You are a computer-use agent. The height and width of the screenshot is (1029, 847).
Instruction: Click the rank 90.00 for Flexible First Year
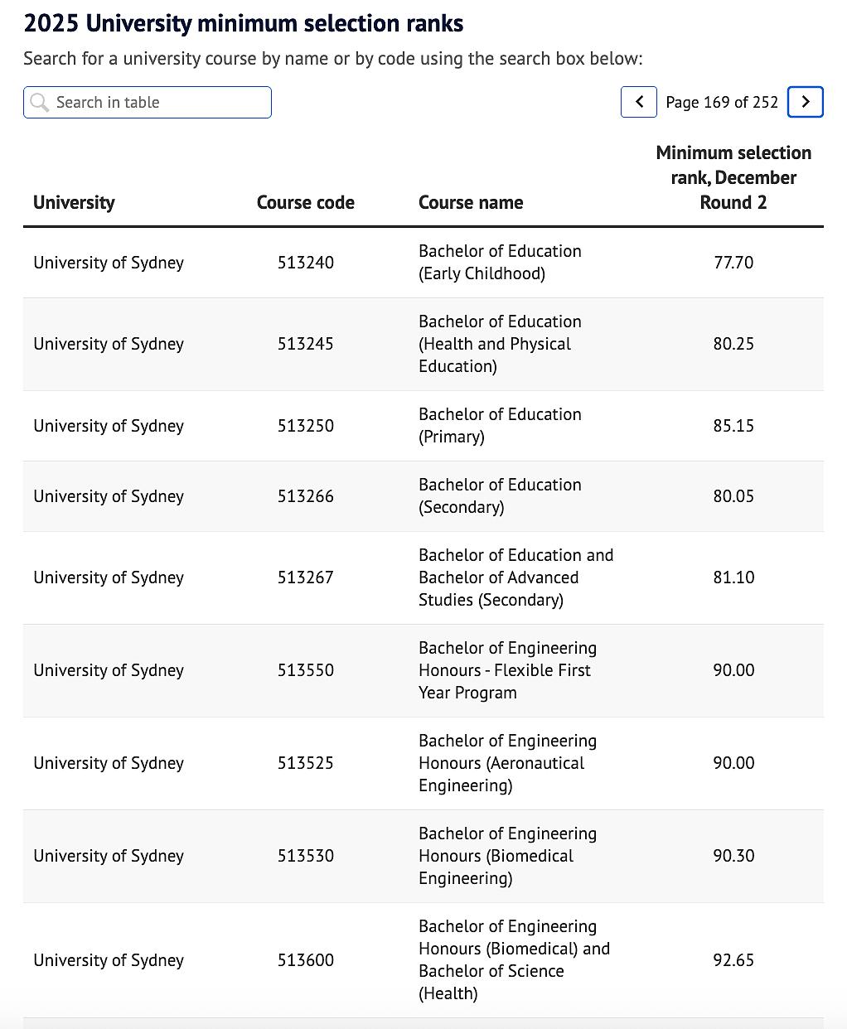733,670
